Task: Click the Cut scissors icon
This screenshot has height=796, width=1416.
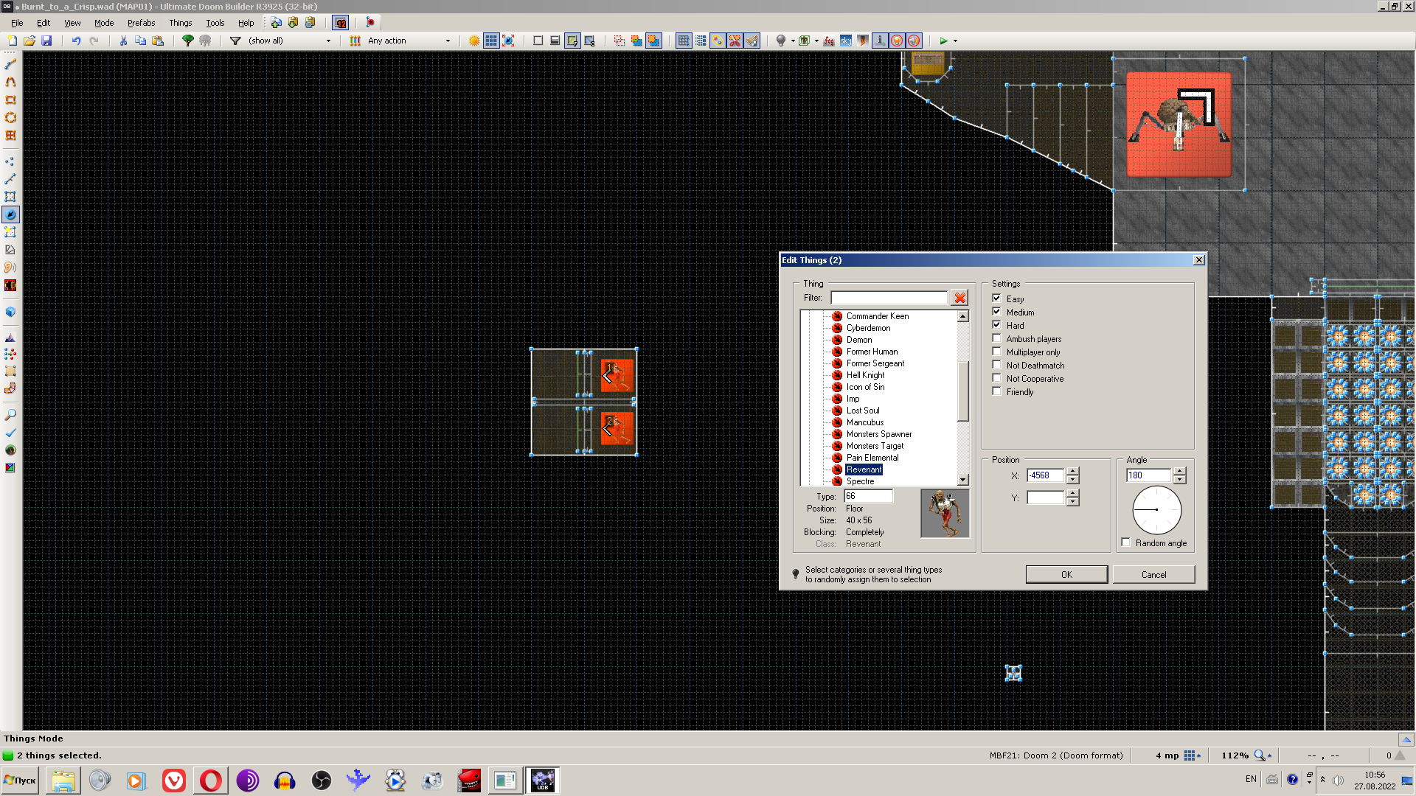Action: (123, 41)
